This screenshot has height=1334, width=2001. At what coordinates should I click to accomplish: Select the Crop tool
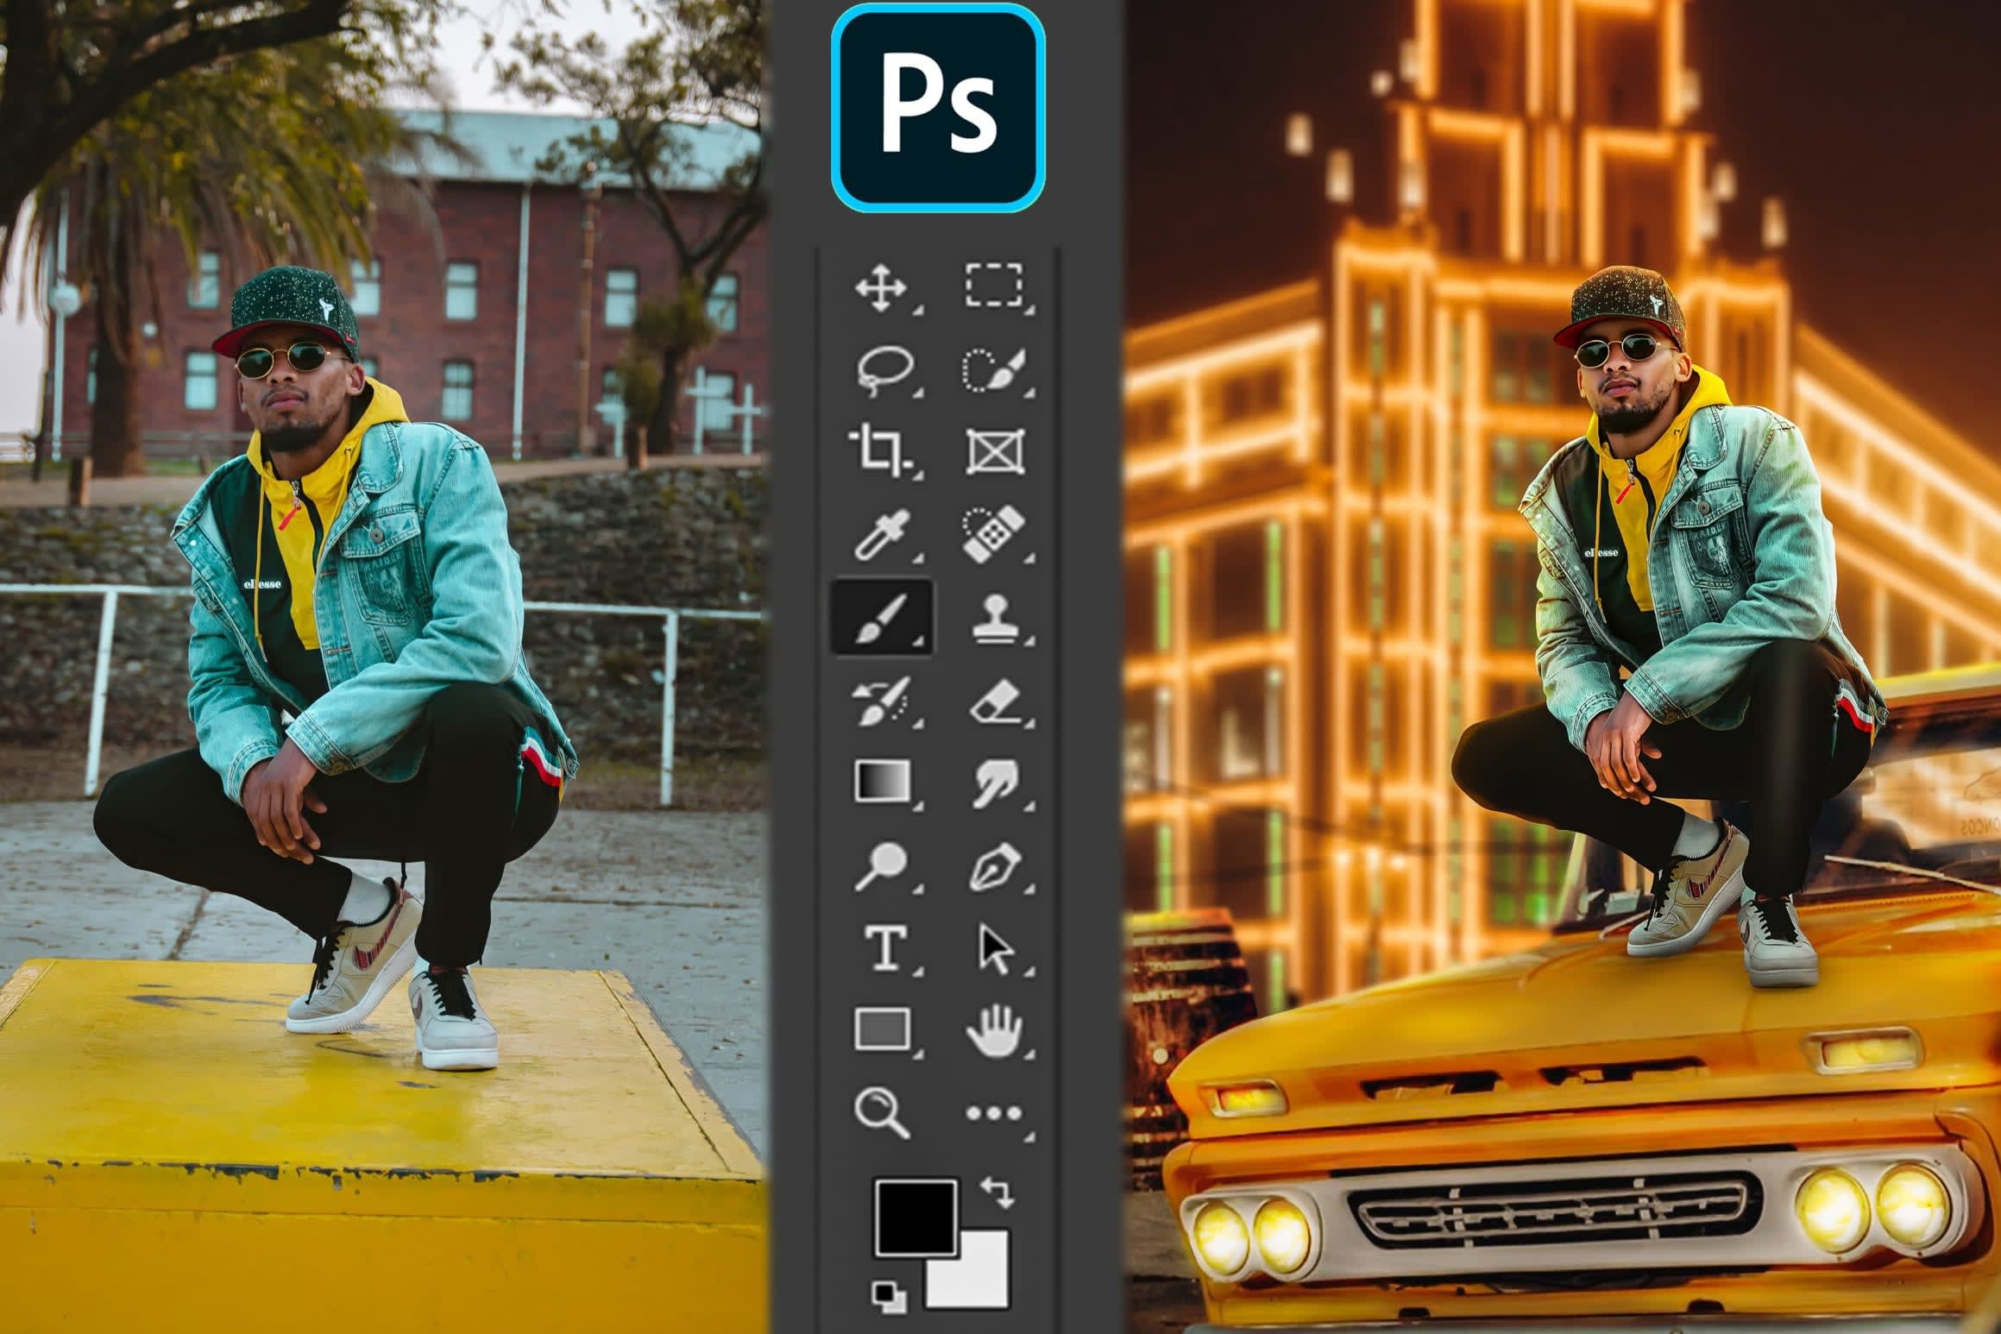(x=880, y=451)
